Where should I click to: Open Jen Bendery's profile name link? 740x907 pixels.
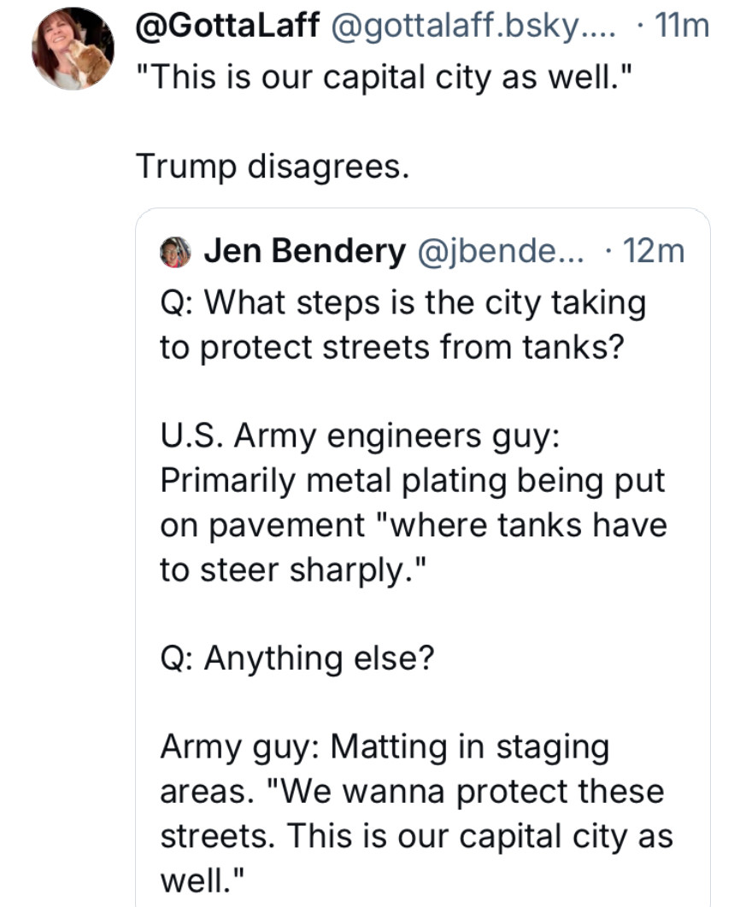(x=303, y=250)
